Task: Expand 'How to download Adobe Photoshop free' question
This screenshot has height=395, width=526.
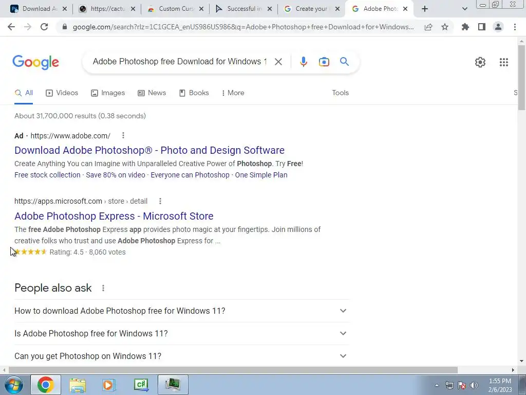Action: tap(182, 311)
